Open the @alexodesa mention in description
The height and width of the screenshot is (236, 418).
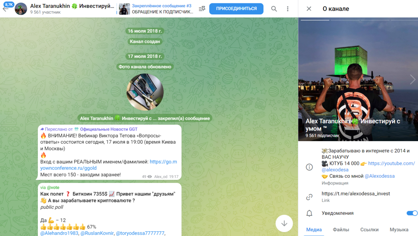tap(335, 170)
